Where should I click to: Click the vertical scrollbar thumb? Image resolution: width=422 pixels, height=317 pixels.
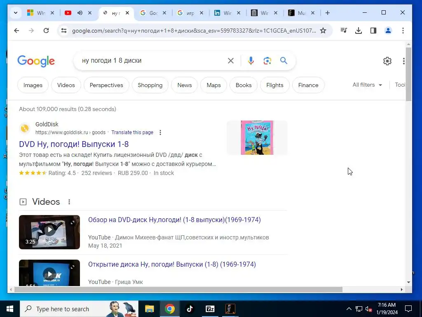click(408, 74)
